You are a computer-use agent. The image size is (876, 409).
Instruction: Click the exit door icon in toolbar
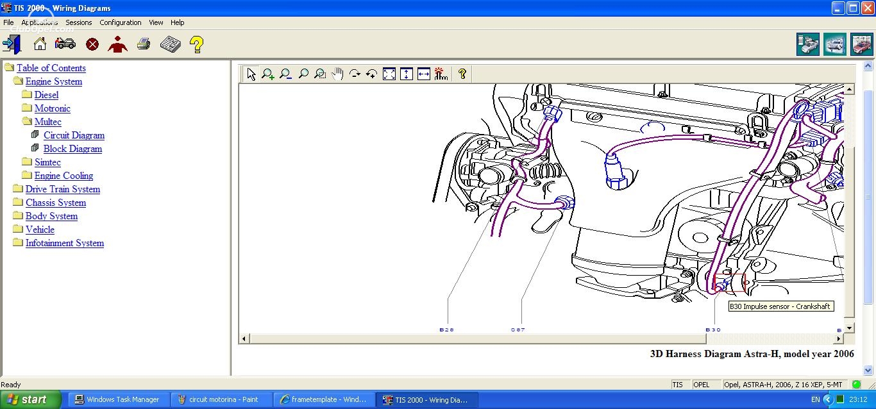coord(12,44)
